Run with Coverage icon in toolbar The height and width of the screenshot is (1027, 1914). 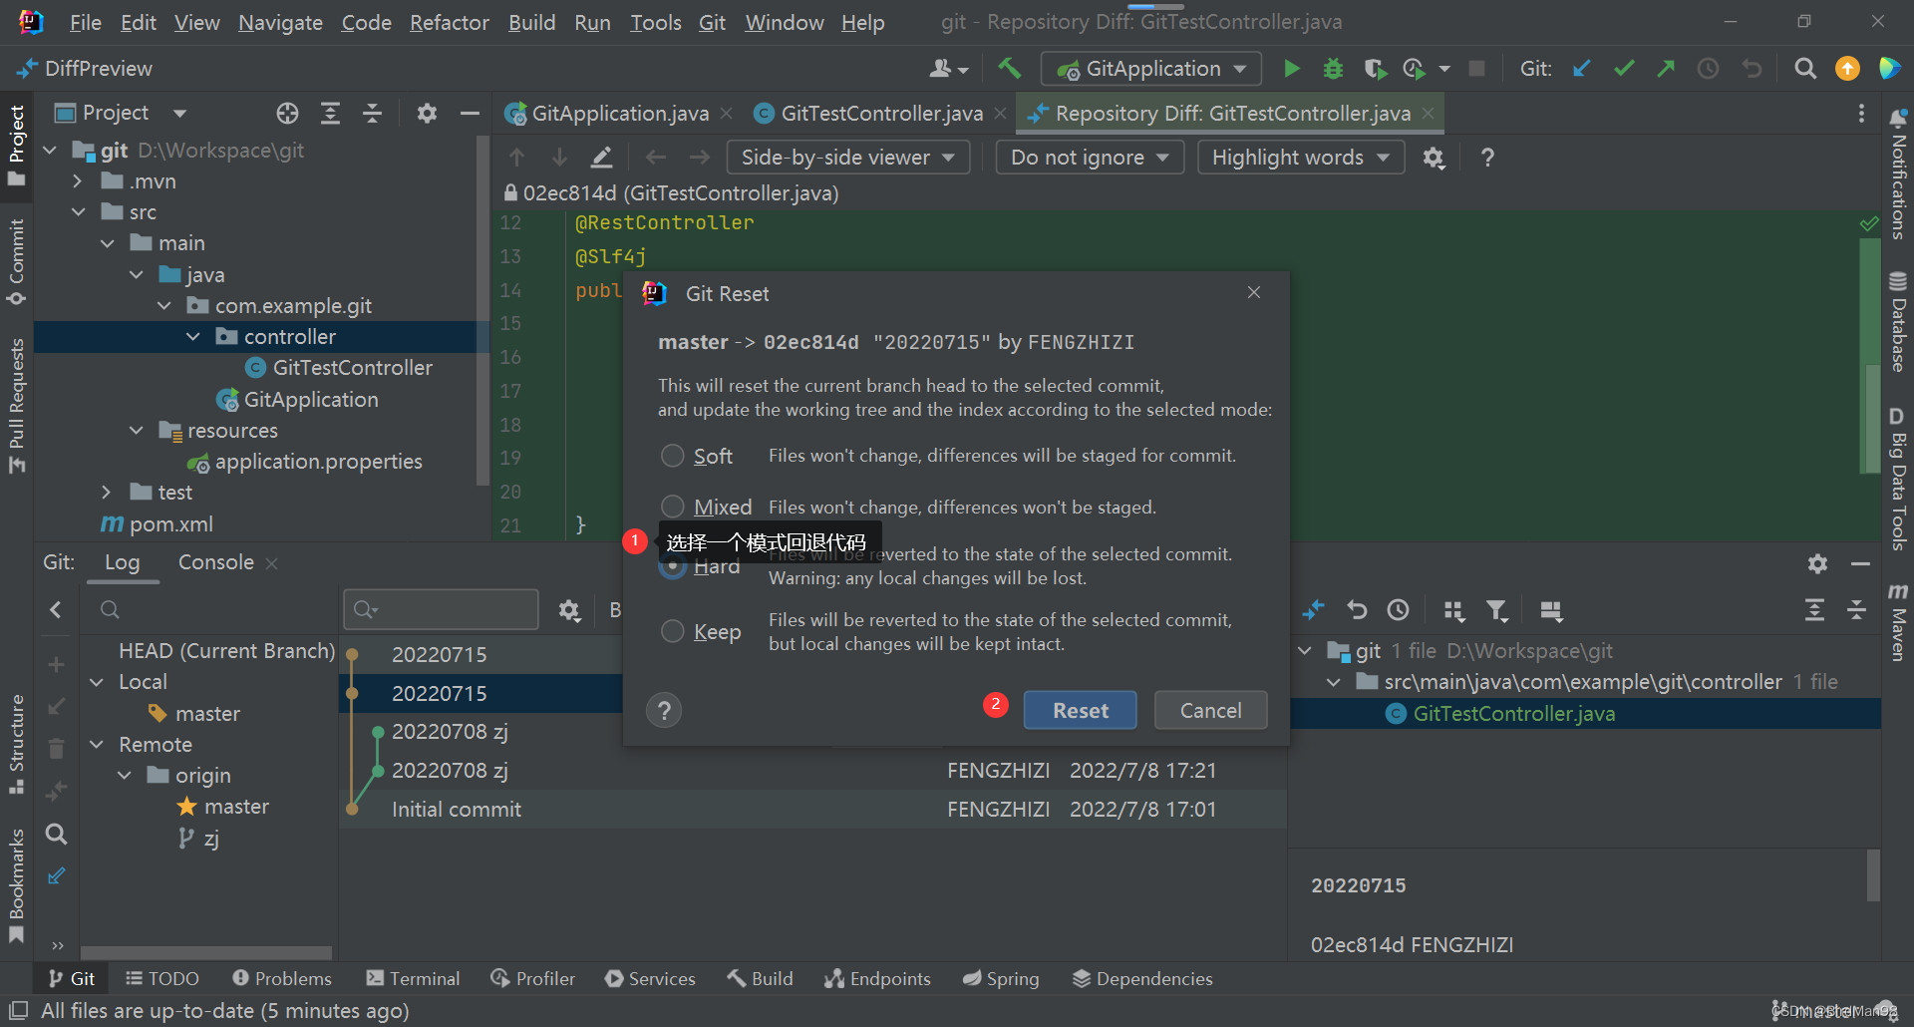(x=1375, y=69)
